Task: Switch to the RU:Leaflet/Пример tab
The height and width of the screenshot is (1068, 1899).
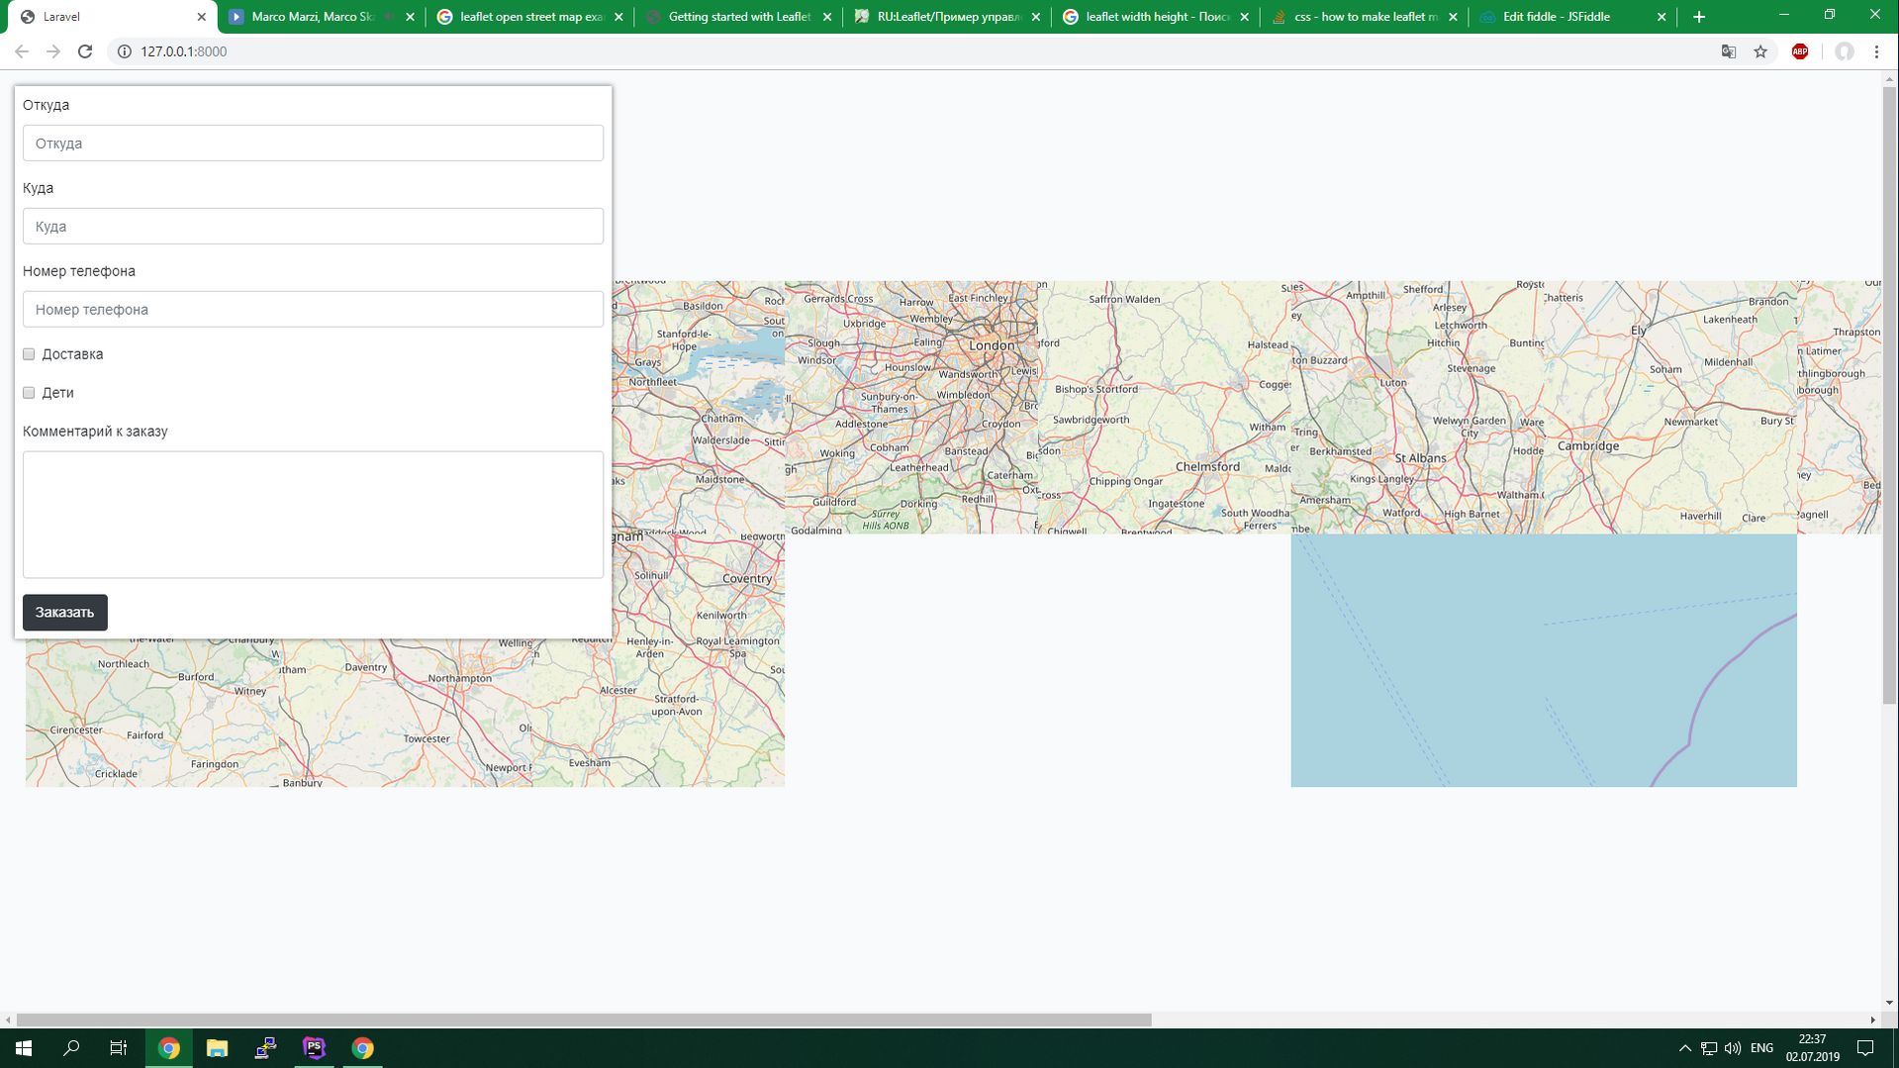Action: click(948, 17)
